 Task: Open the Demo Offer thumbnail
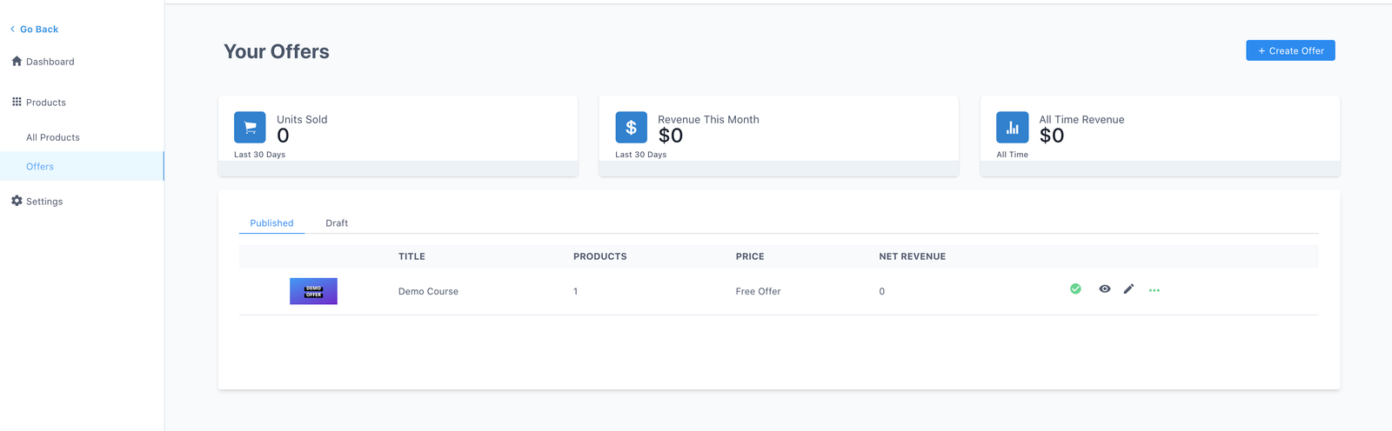pos(313,291)
